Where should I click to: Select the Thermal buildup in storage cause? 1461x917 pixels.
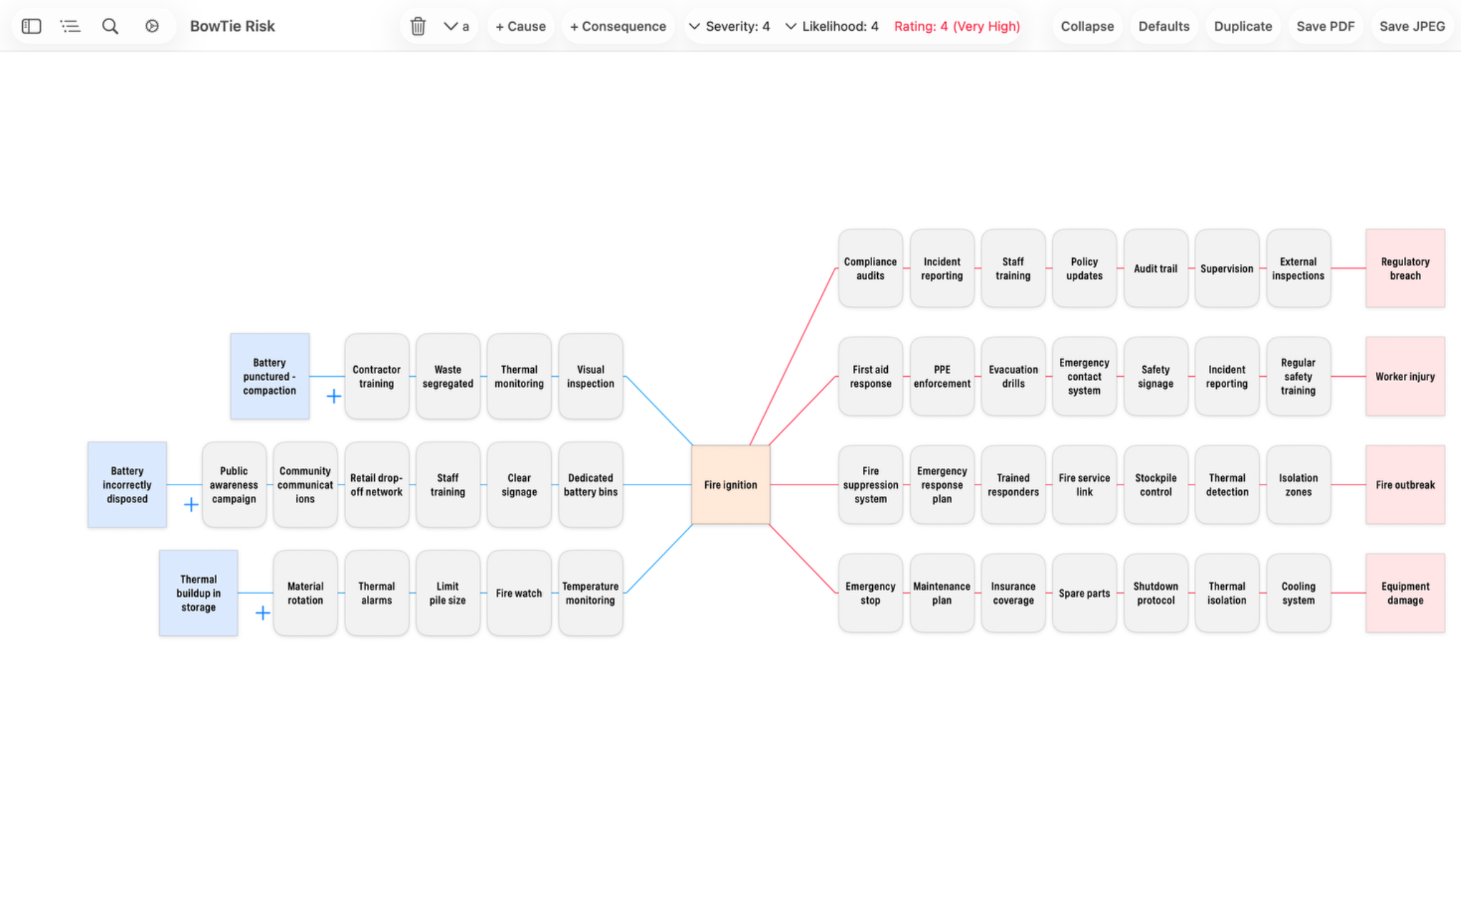click(x=198, y=593)
